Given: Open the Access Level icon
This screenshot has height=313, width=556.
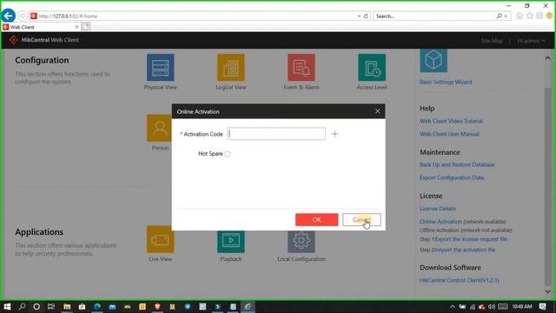Looking at the screenshot, I should [372, 68].
